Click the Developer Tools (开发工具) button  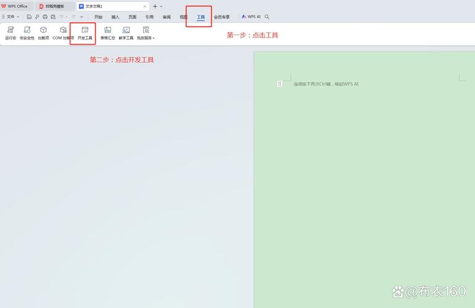coord(85,33)
